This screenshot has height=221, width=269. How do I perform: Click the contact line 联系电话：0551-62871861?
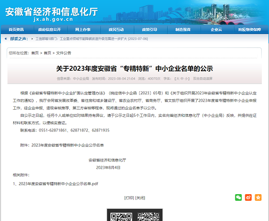tap(65, 130)
